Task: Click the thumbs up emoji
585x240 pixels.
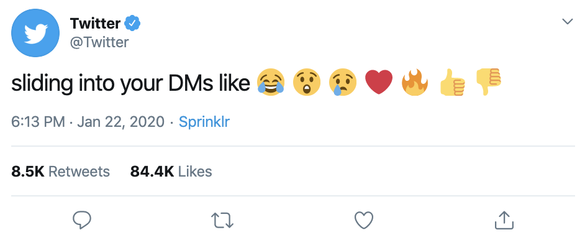Action: pos(452,82)
